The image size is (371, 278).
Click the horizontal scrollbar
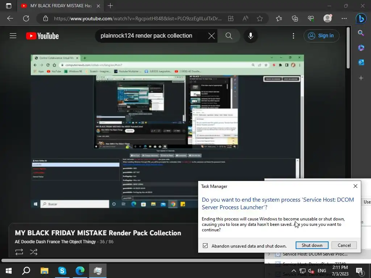133,261
